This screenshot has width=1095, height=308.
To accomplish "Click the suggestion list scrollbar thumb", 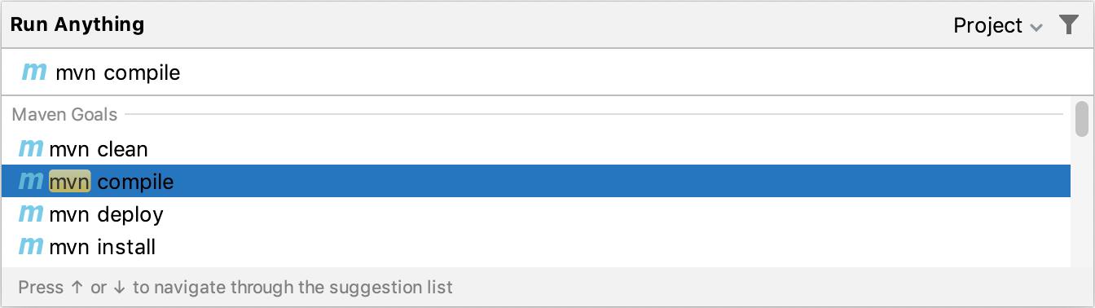I will pos(1082,118).
